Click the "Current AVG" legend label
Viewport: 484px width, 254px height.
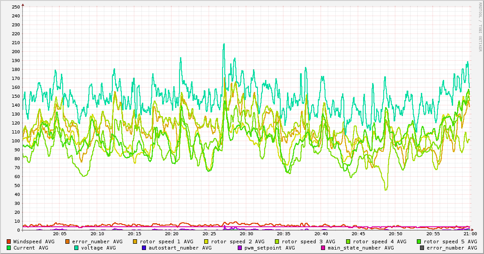[x=30, y=248]
